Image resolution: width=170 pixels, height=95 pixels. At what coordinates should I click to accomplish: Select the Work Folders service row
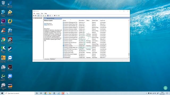click(84, 56)
